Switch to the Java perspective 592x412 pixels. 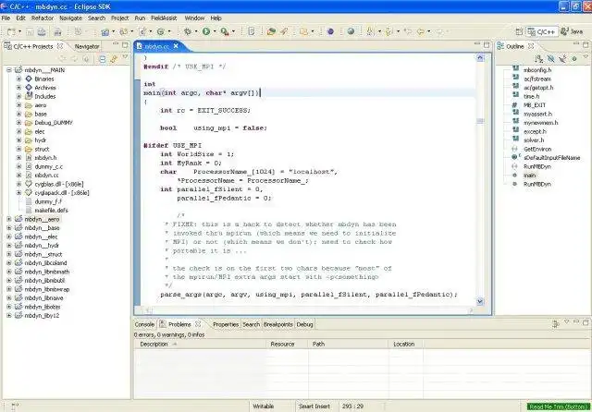[573, 31]
